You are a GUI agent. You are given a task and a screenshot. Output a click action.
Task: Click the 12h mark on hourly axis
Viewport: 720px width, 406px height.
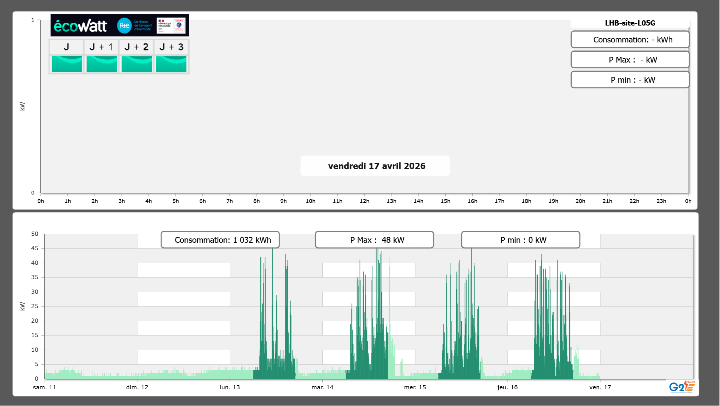pyautogui.click(x=364, y=201)
